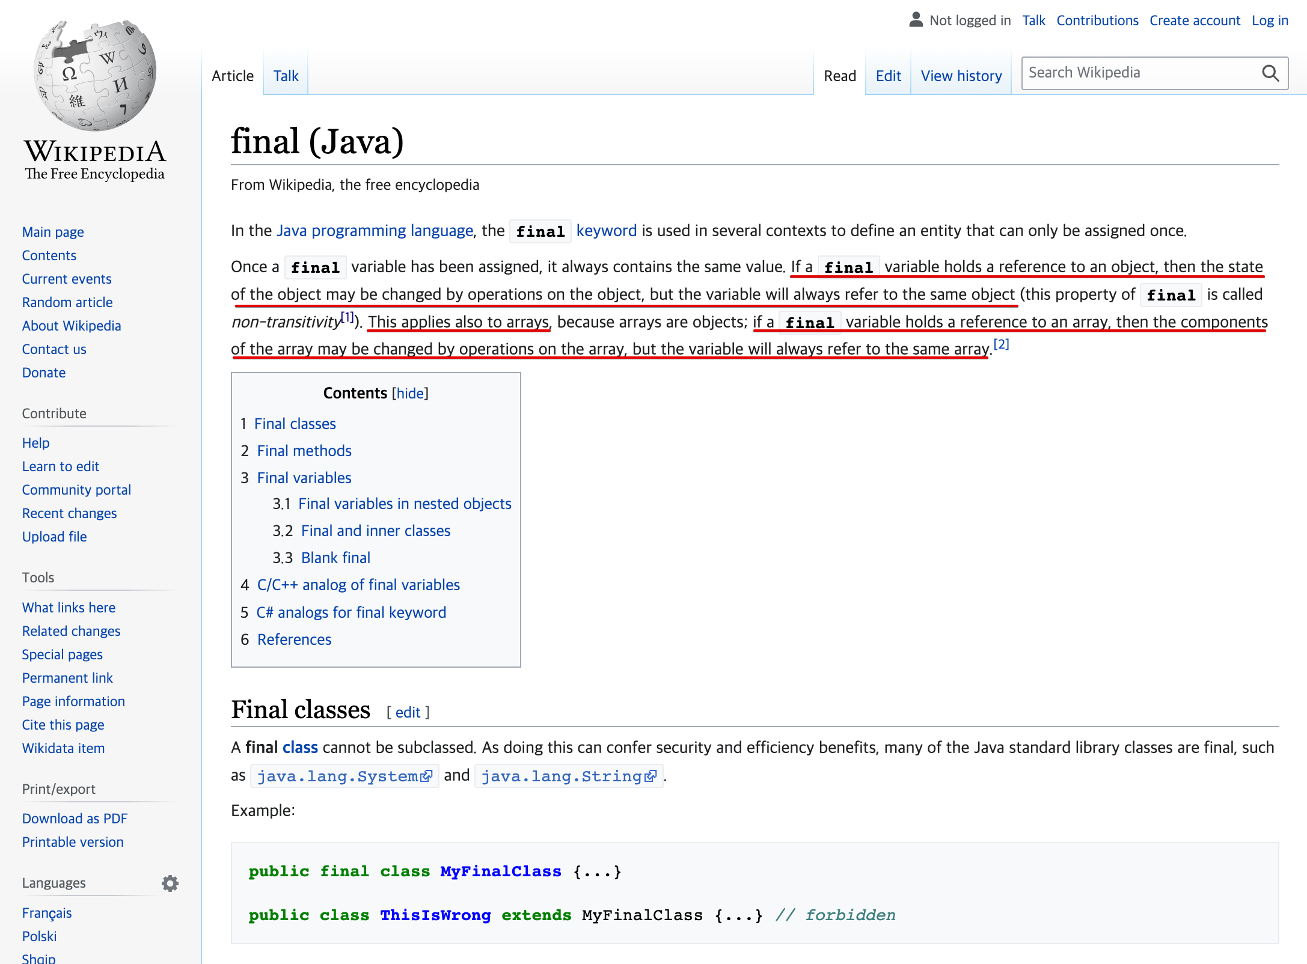Edit the Final classes section

click(x=408, y=712)
